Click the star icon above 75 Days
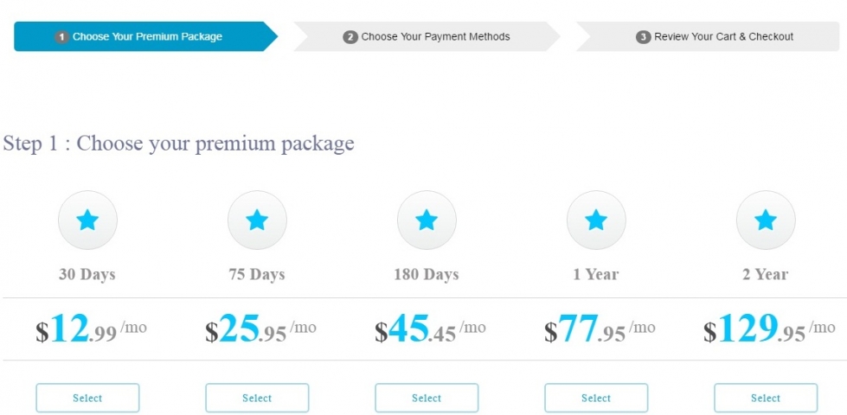The height and width of the screenshot is (415, 847). (x=257, y=220)
